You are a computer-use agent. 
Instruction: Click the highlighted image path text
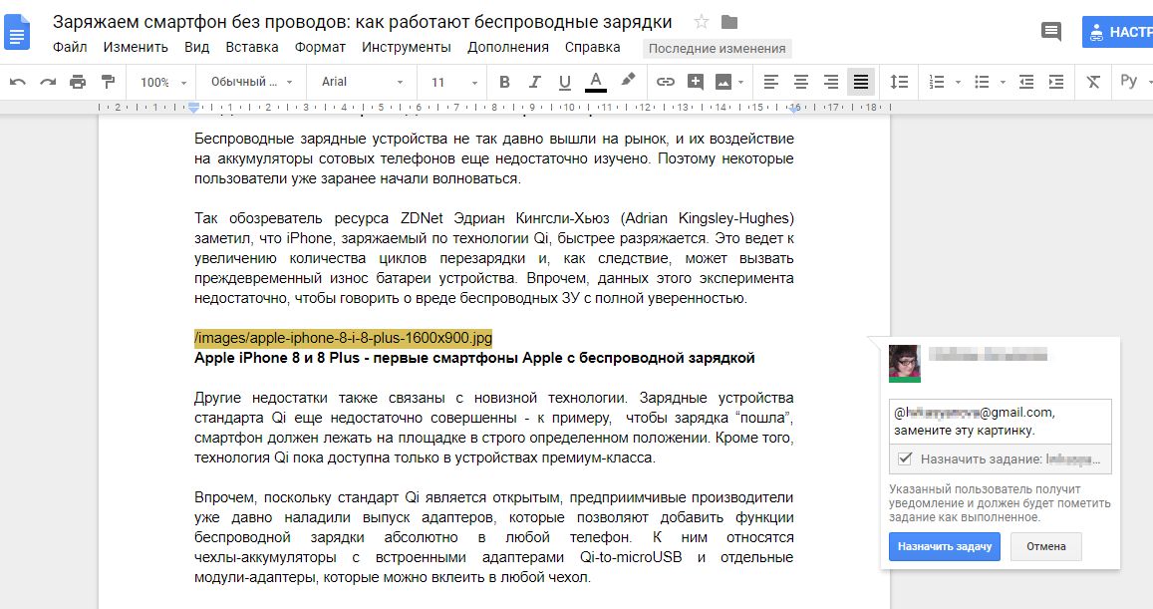click(344, 338)
